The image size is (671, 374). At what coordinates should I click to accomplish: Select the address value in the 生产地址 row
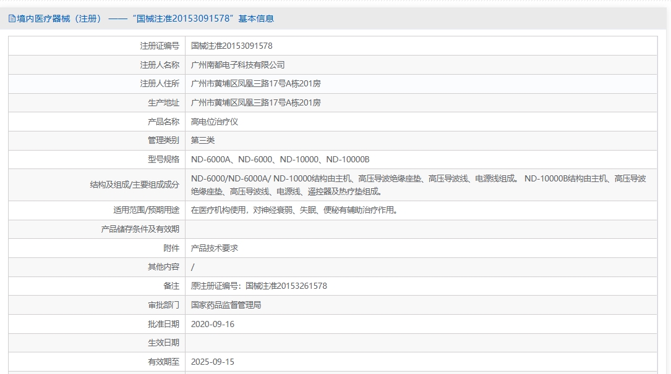point(255,102)
